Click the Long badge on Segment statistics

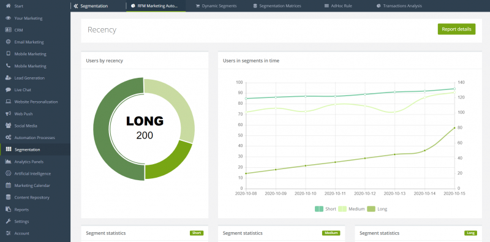tap(470, 233)
